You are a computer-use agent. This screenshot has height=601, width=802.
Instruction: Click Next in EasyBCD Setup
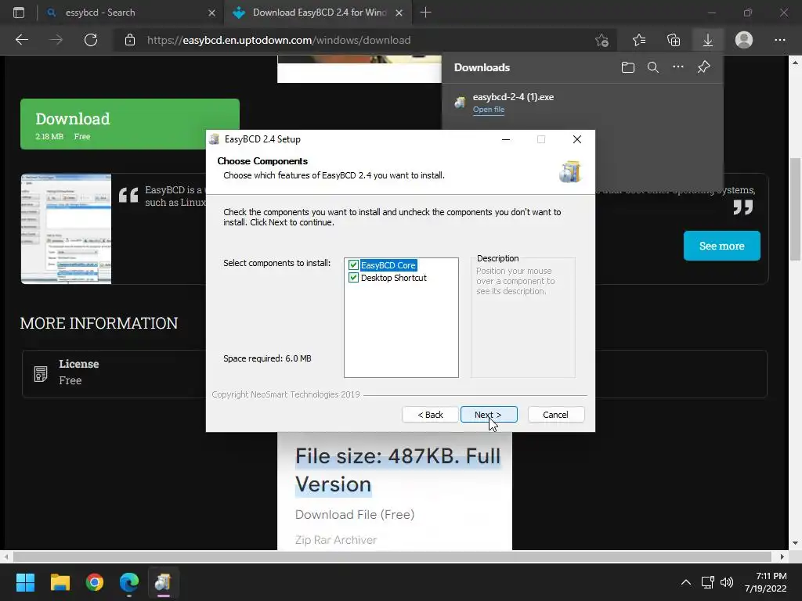(x=489, y=415)
